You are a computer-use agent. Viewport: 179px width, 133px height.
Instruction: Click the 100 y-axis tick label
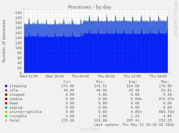18,48
